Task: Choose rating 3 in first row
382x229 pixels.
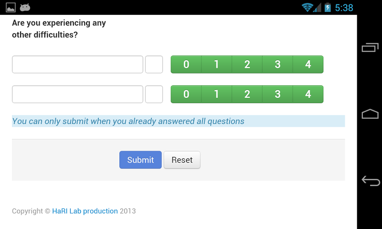Action: pyautogui.click(x=277, y=64)
